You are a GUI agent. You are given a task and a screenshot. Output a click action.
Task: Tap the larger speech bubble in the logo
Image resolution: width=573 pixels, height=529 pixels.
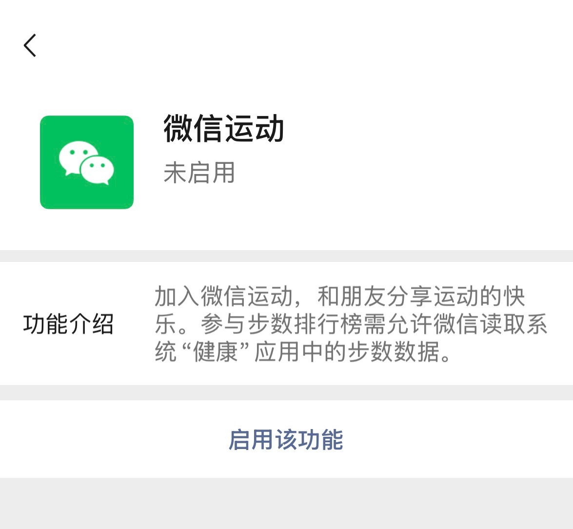tap(77, 157)
